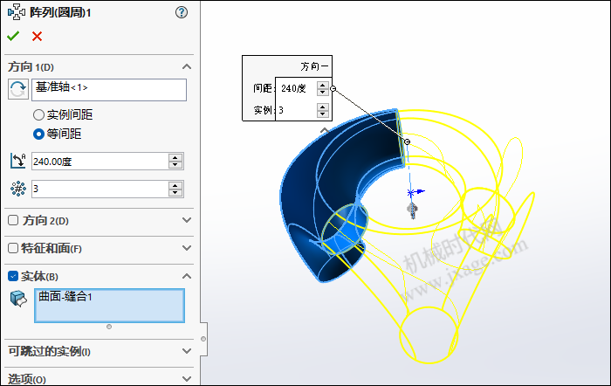Edit the 240.00度 angle field
This screenshot has width=611, height=386.
coord(100,162)
